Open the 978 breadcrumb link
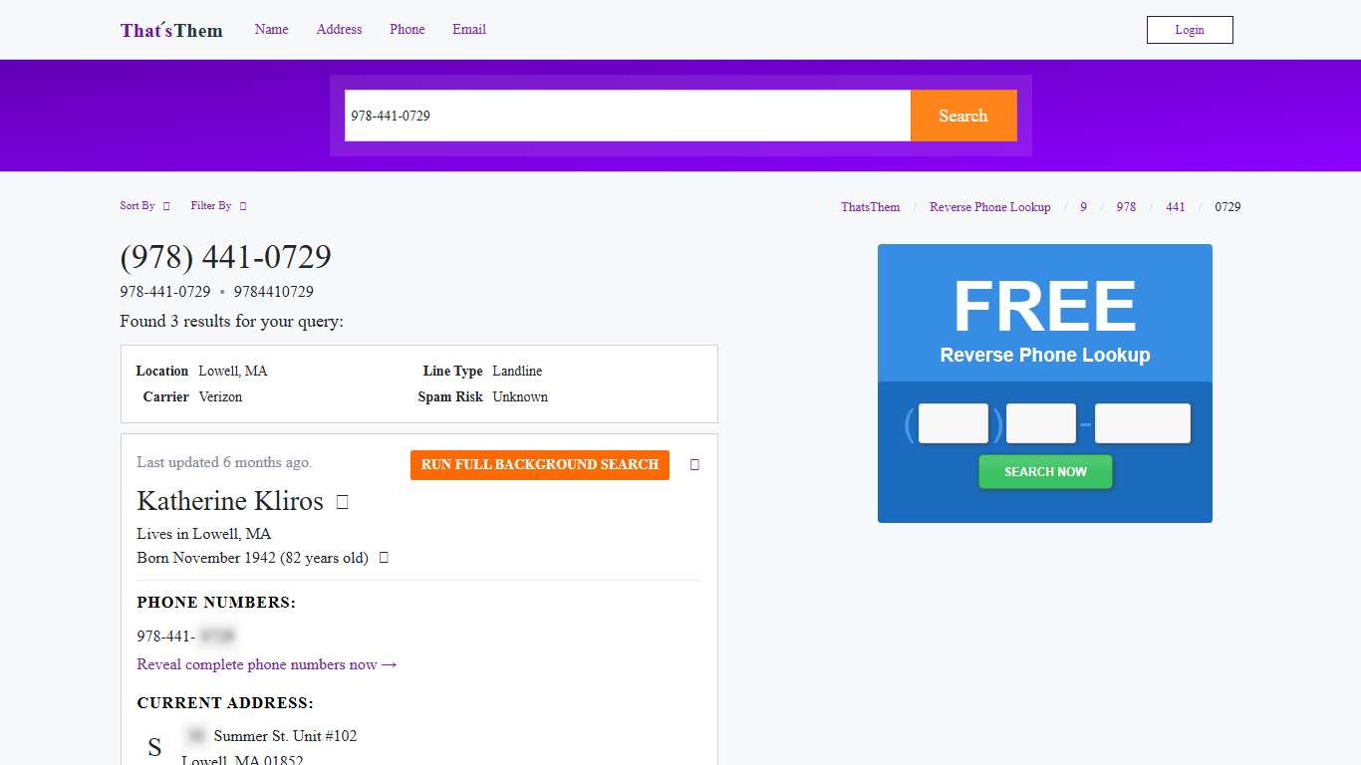This screenshot has height=765, width=1361. point(1126,207)
